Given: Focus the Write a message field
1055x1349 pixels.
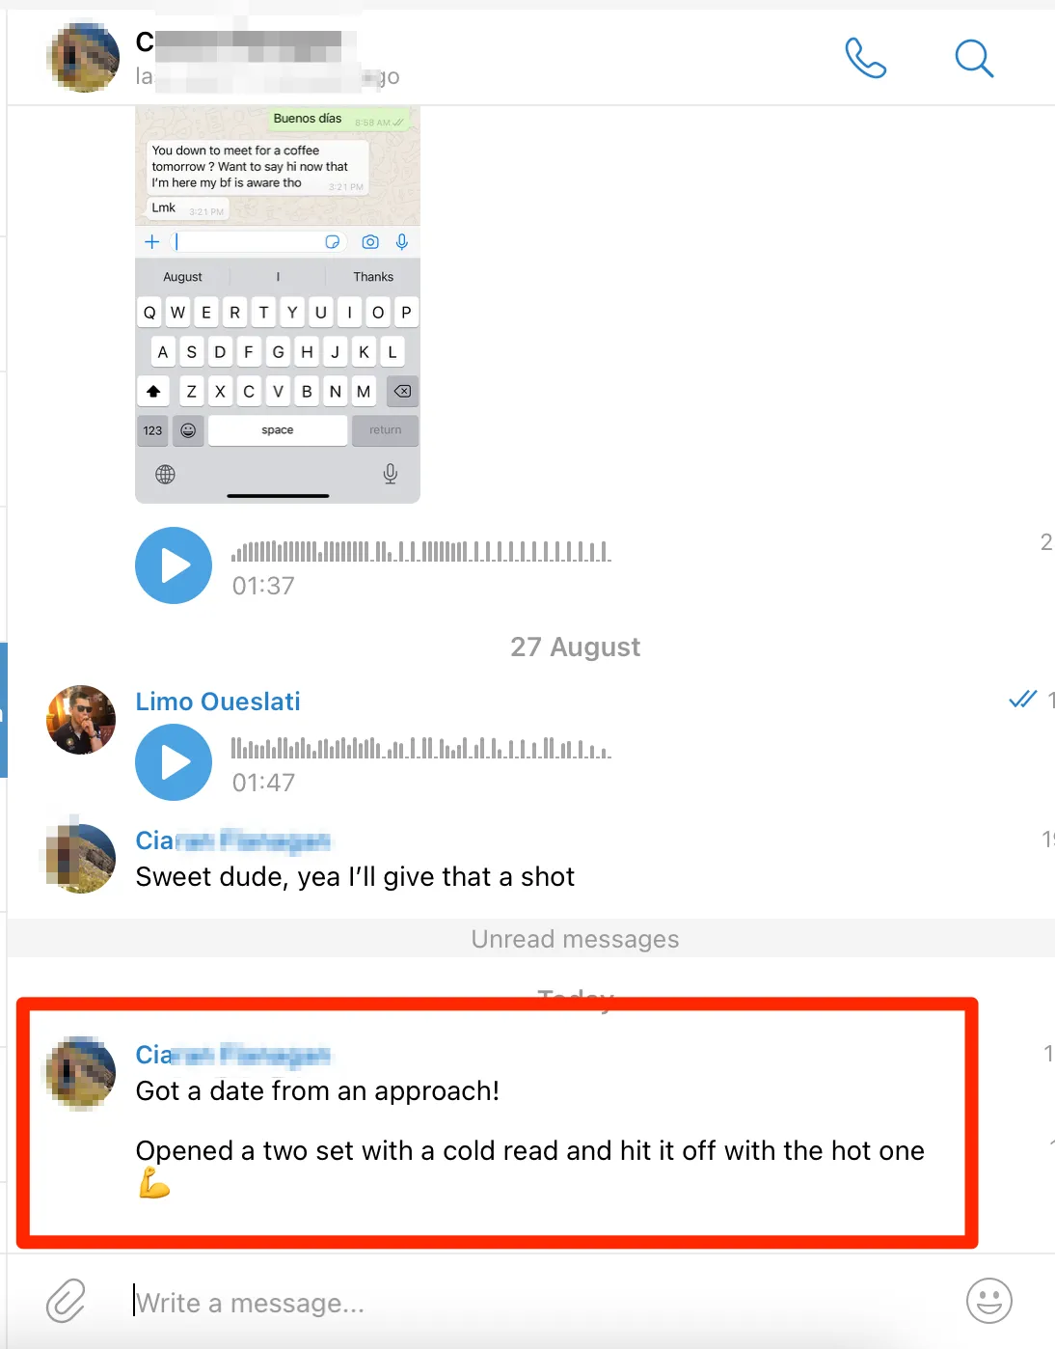Looking at the screenshot, I should click(540, 1303).
